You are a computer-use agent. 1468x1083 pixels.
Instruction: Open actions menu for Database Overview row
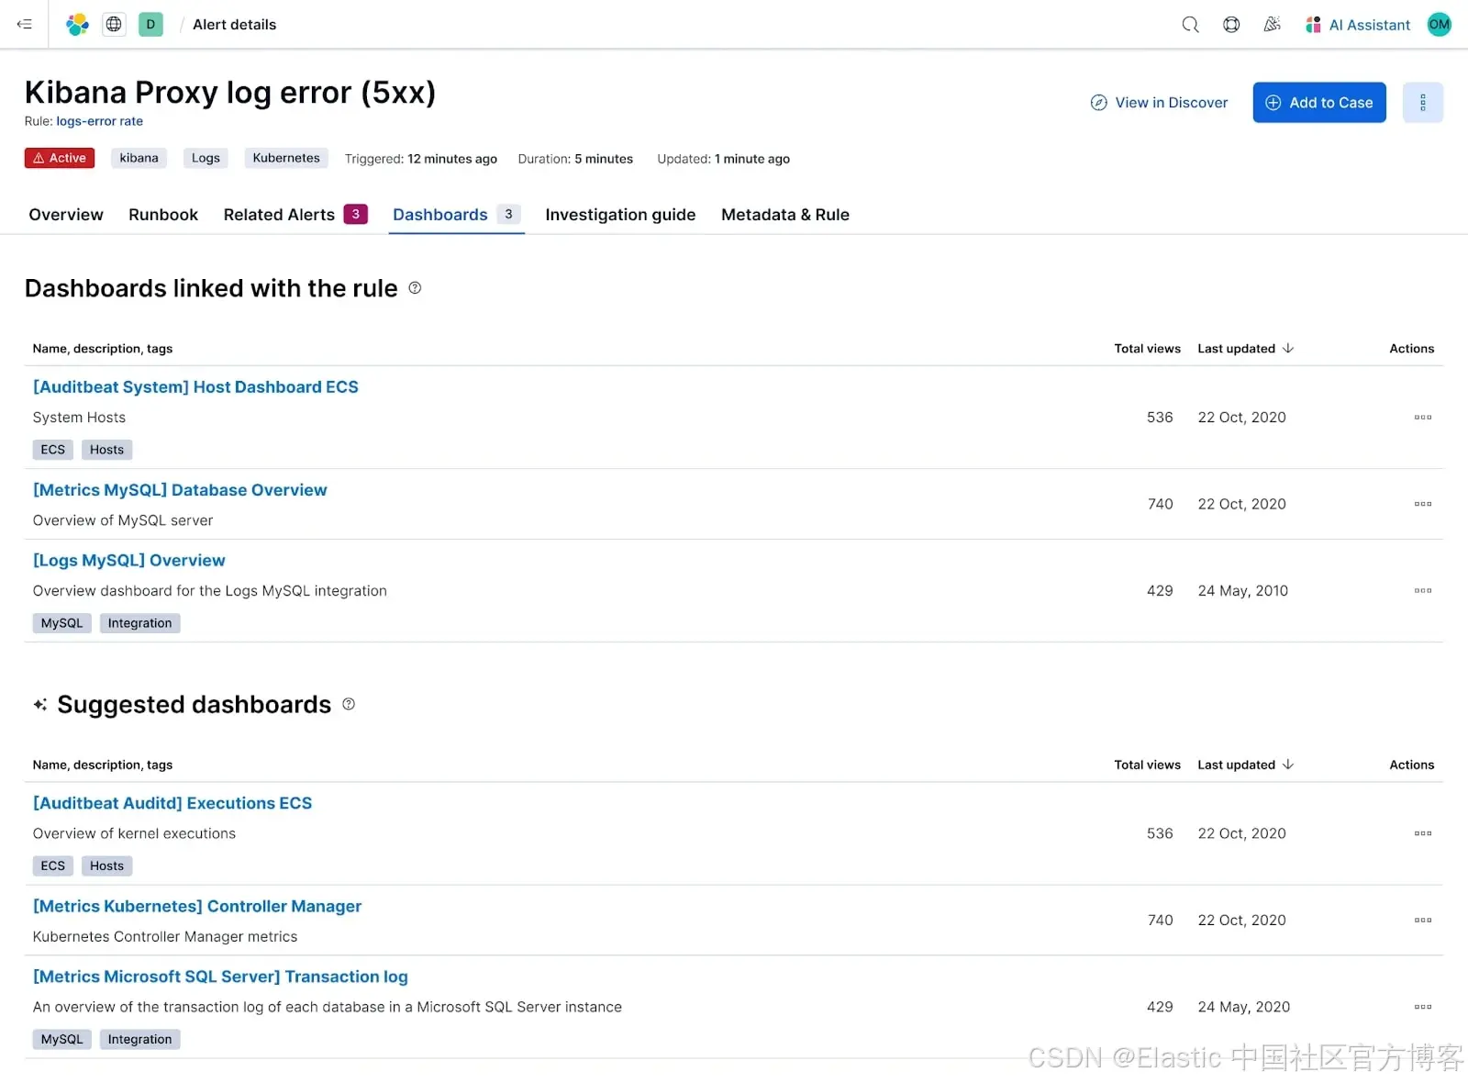1423,504
